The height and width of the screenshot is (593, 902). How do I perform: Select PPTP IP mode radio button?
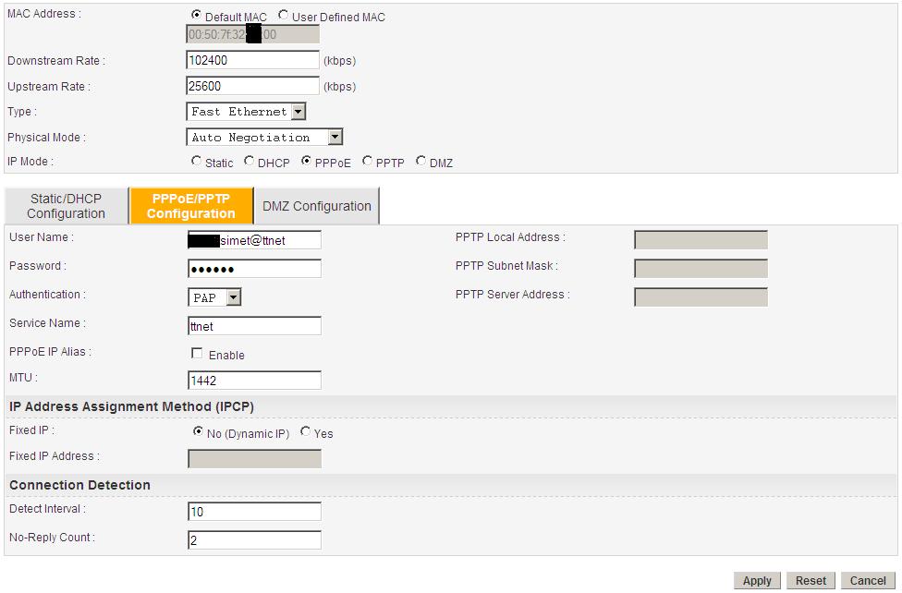[368, 162]
